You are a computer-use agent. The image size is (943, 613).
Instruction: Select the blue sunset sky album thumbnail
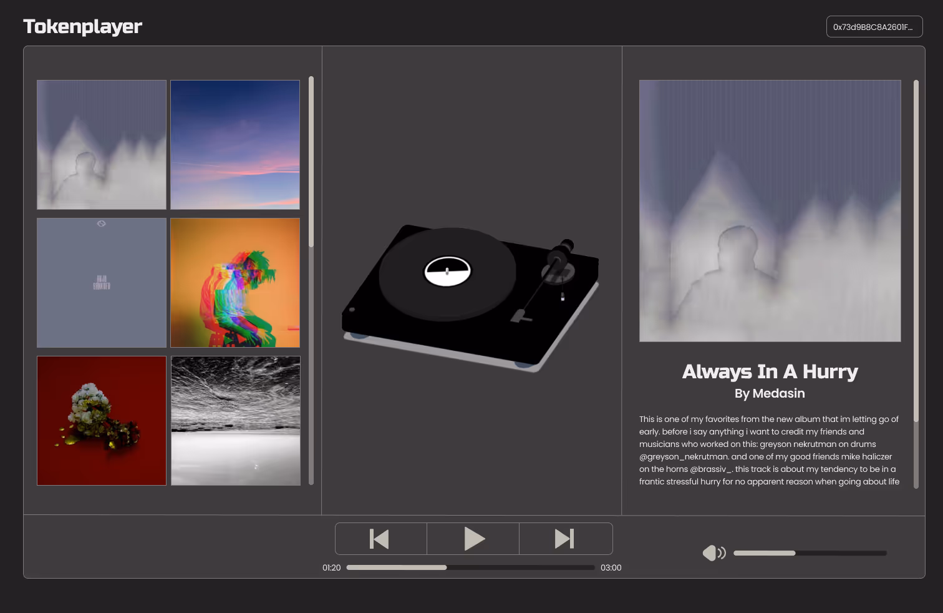click(x=235, y=145)
